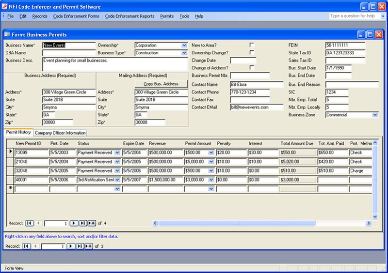
Task: Open Code Enforcement Reports menu
Action: [x=129, y=16]
